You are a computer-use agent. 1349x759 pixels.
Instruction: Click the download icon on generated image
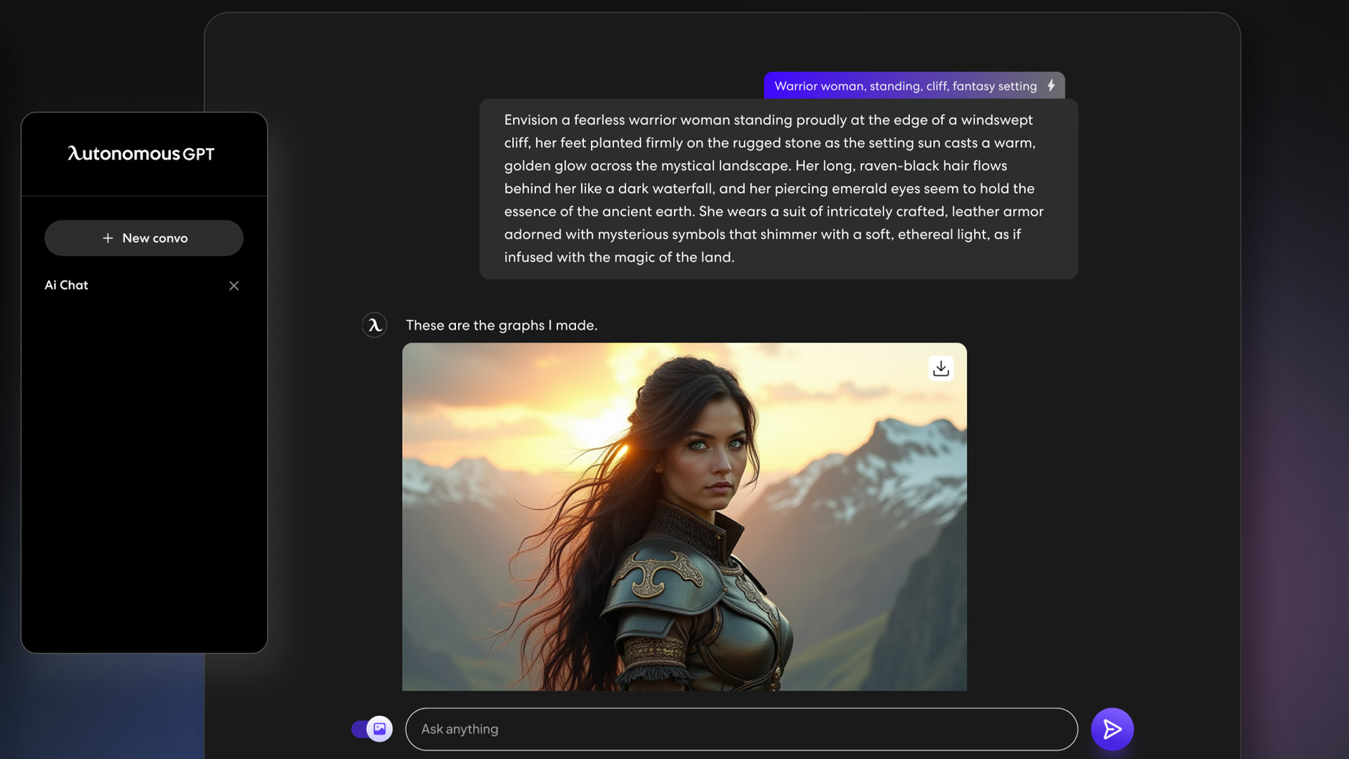tap(941, 368)
